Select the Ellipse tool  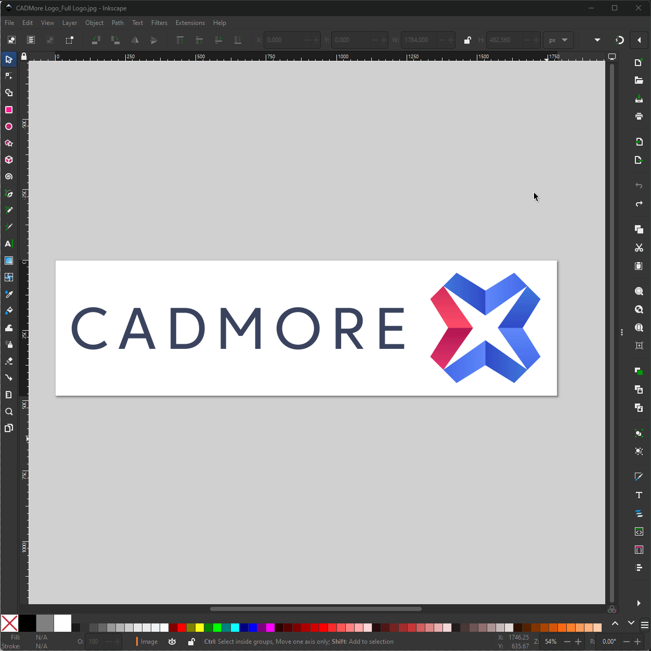coord(9,126)
